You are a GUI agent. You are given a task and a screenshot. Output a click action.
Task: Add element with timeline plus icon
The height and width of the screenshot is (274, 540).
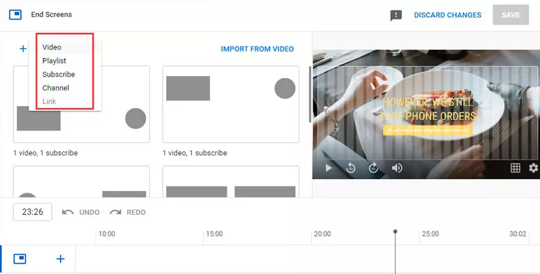(60, 259)
